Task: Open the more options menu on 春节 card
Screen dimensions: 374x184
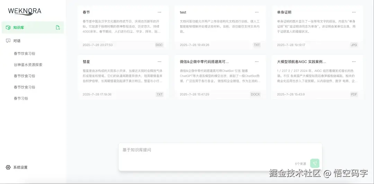Action: point(159,12)
